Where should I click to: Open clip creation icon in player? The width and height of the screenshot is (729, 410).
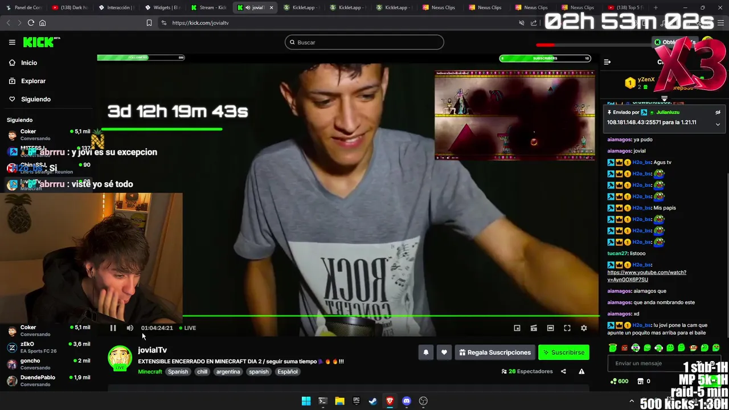[534, 328]
